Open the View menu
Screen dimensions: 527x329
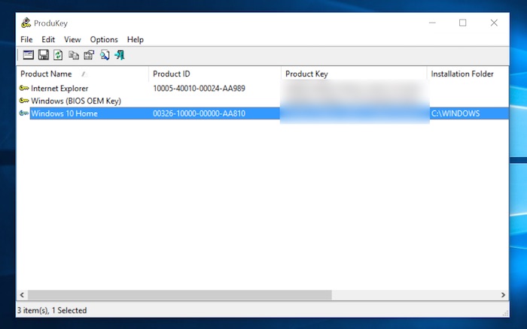[x=72, y=40]
